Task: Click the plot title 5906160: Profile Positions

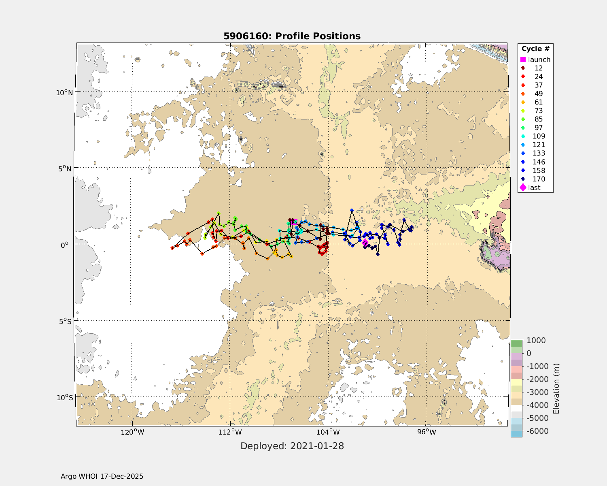Action: tap(292, 36)
